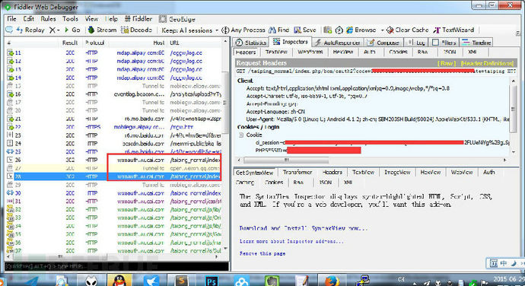Select the request TextView inspector tab
The image size is (525, 286).
coord(276,52)
